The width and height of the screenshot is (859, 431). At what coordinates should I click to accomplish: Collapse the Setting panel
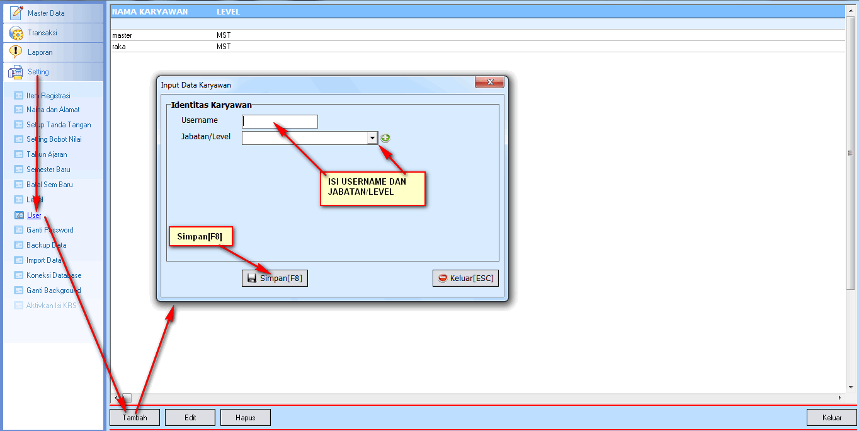point(54,72)
